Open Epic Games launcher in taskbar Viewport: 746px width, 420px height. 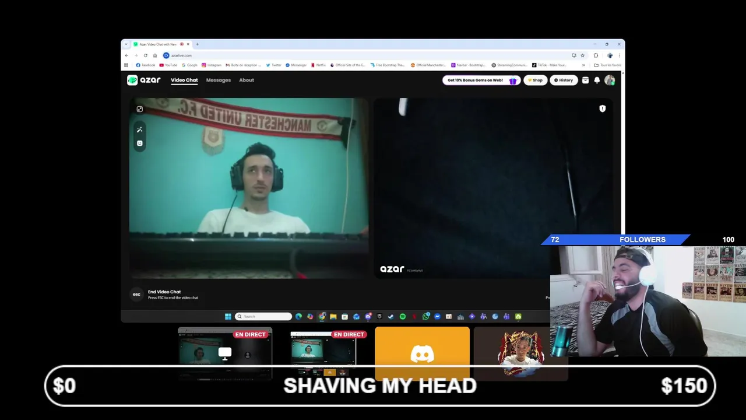point(379,316)
